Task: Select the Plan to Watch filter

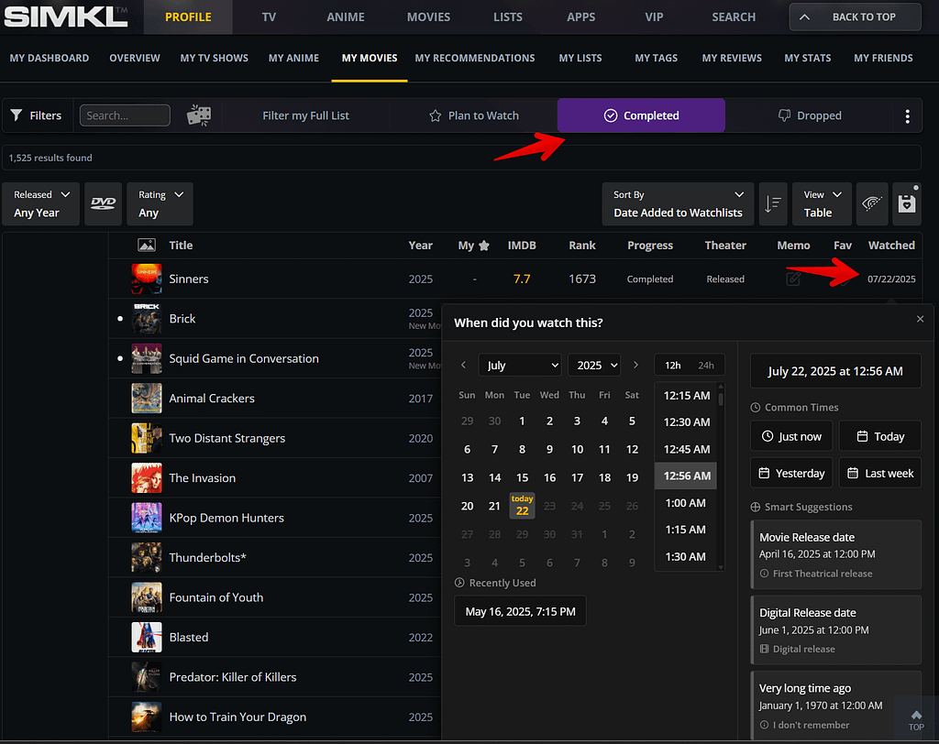Action: point(474,115)
